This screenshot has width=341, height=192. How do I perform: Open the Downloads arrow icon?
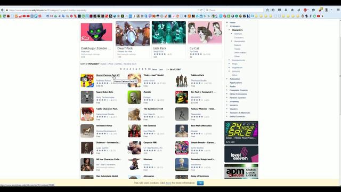pos(286,10)
